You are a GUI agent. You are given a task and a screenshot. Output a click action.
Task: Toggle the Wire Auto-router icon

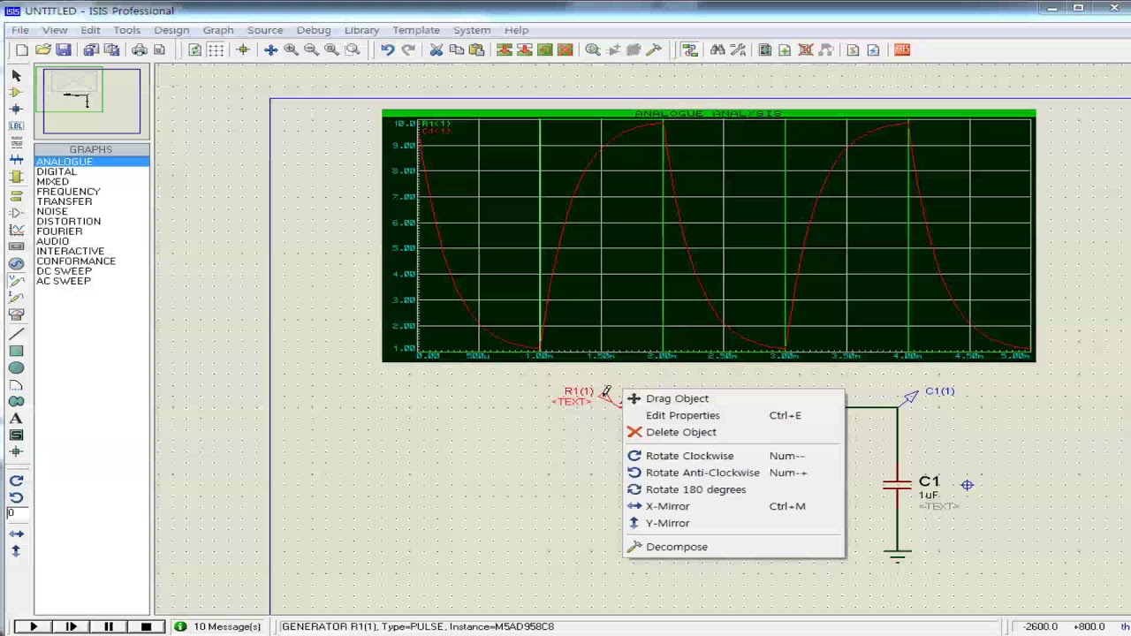click(x=689, y=50)
